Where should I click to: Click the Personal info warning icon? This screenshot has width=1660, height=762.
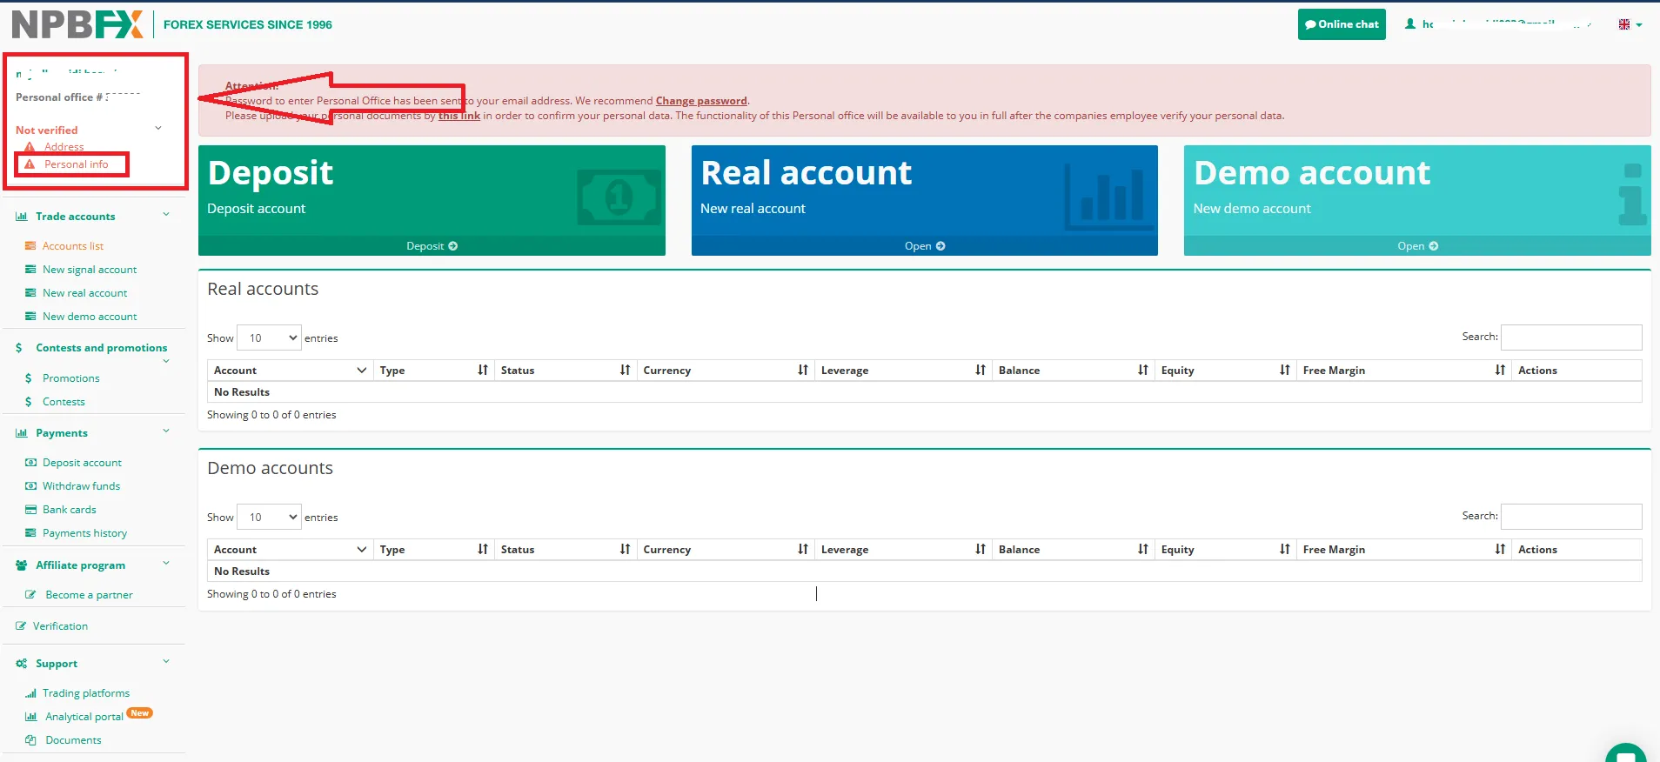click(x=30, y=164)
